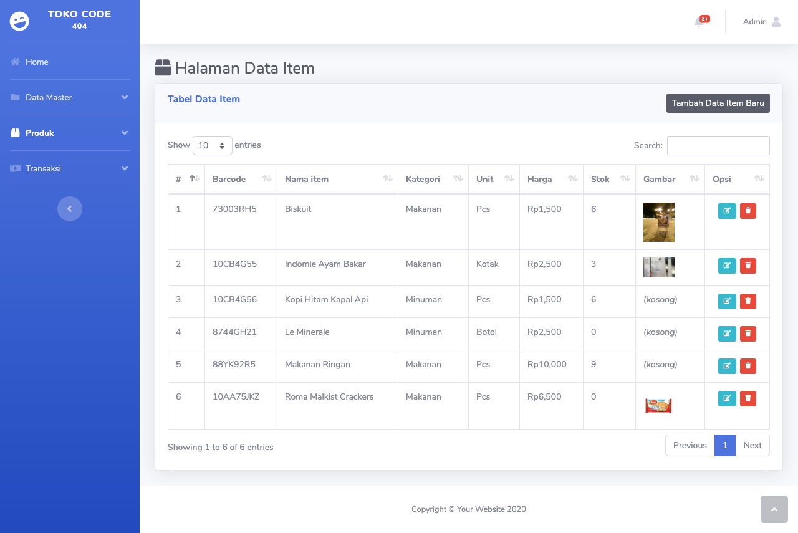The image size is (798, 533).
Task: Sort table by Nama item column
Action: tap(337, 179)
